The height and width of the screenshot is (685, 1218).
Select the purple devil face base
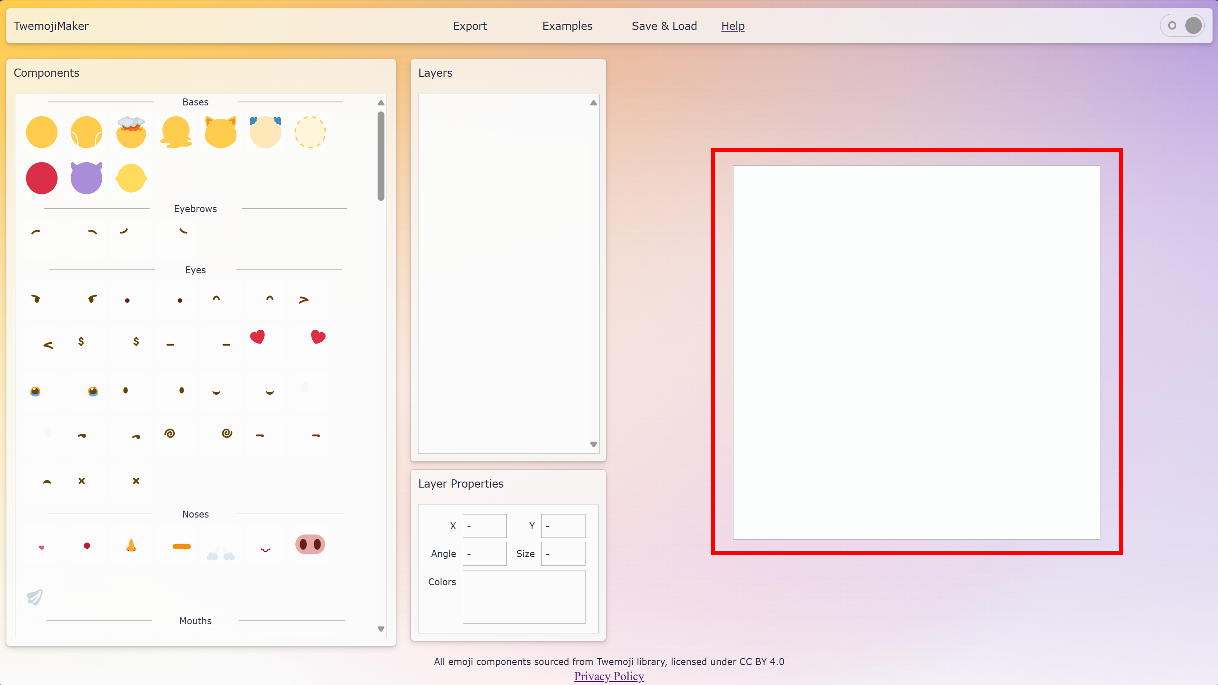(x=86, y=178)
